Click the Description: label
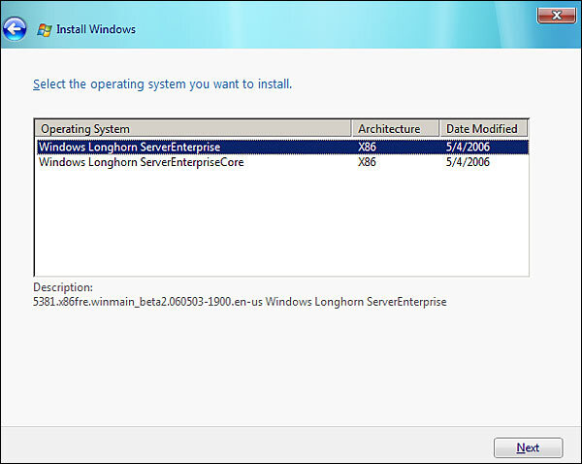The image size is (582, 464). [x=63, y=287]
